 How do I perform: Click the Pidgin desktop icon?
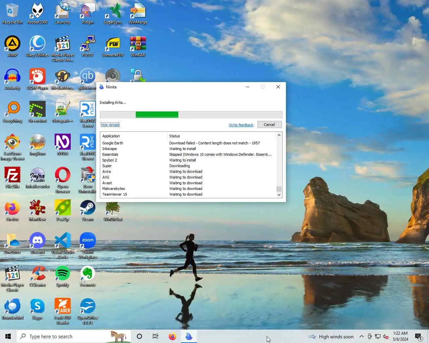click(x=87, y=13)
